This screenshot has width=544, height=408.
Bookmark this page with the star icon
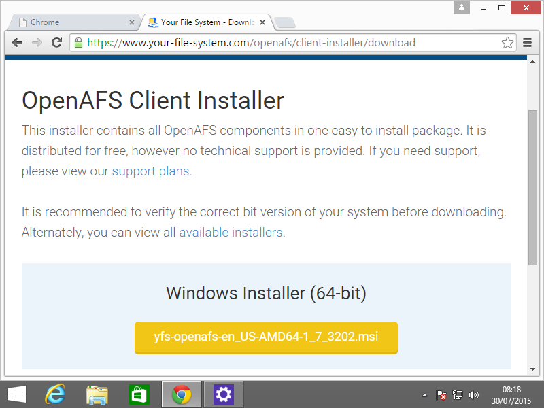[x=507, y=43]
